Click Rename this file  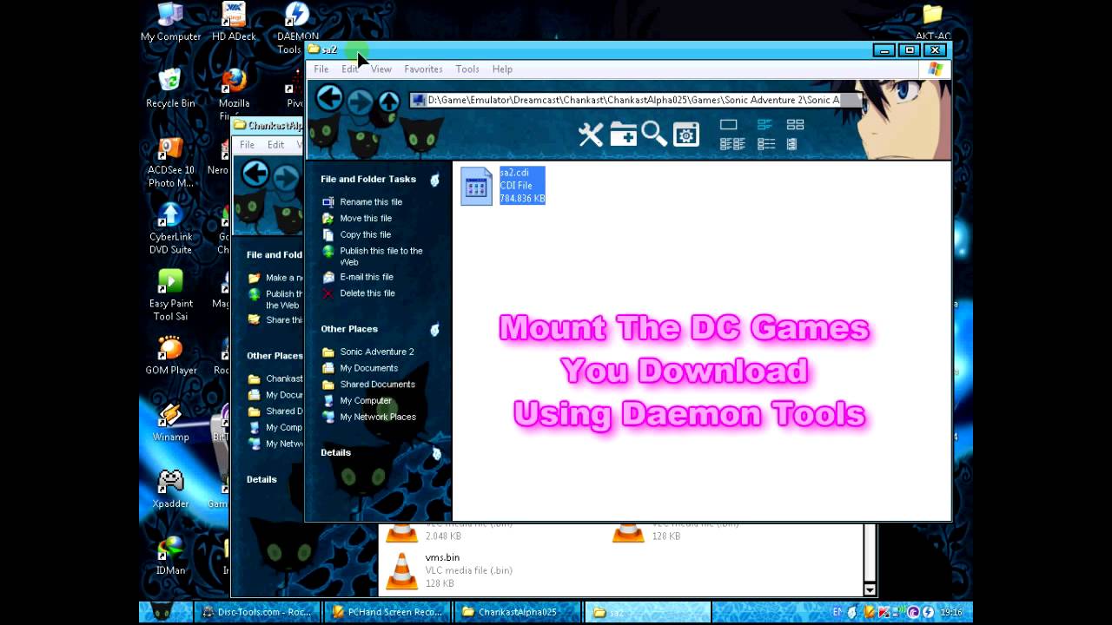(371, 202)
